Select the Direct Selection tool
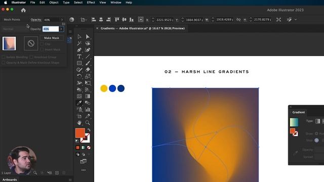The width and height of the screenshot is (324, 182). 88,36
